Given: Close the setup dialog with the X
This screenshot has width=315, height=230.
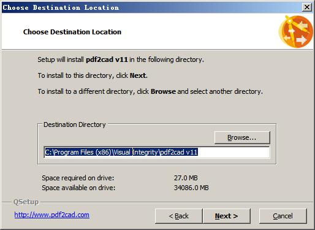Looking at the screenshot, I should [x=307, y=7].
